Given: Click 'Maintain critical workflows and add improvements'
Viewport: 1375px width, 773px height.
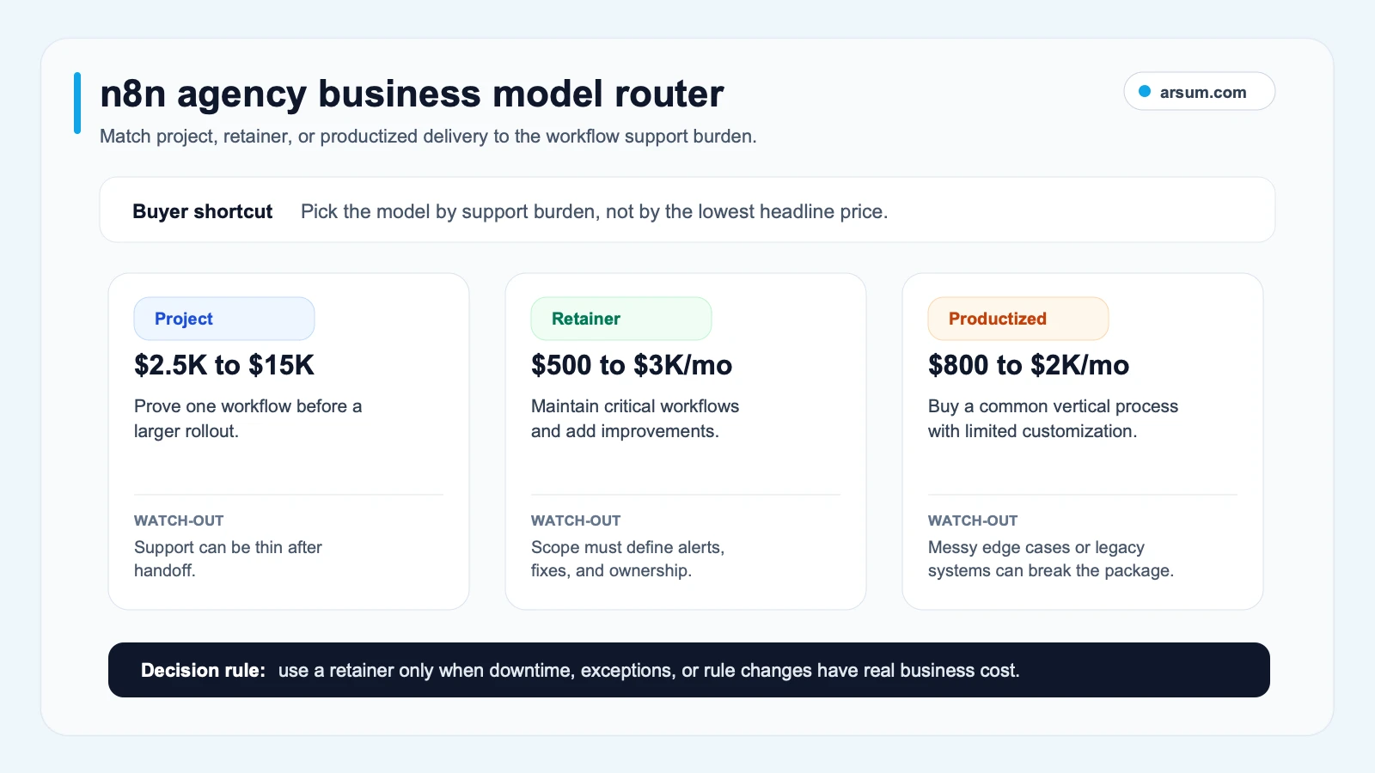Looking at the screenshot, I should [x=635, y=418].
